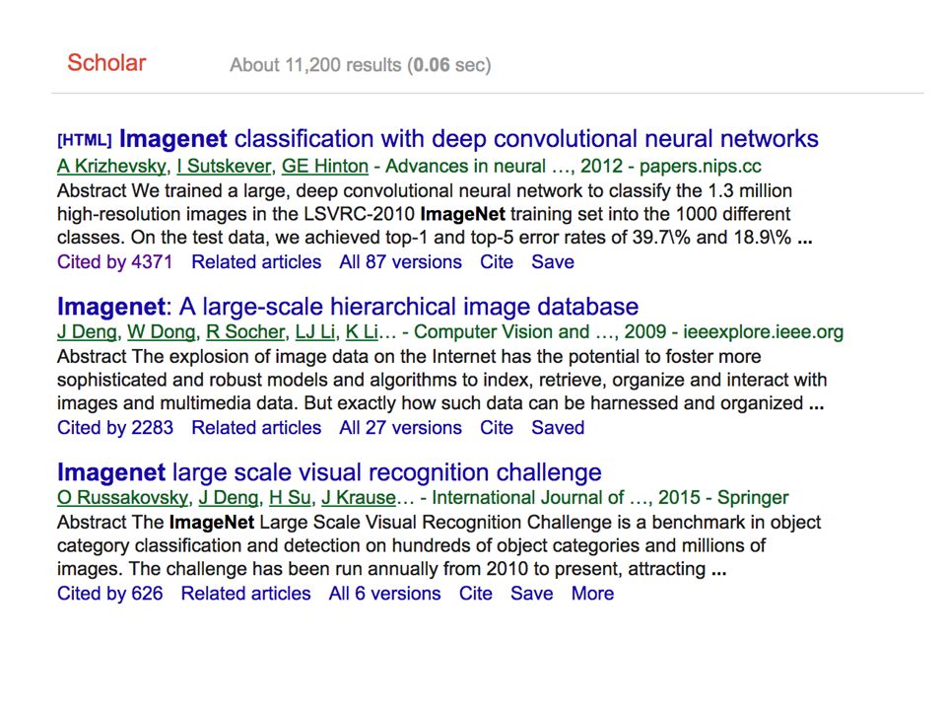This screenshot has width=946, height=710.
Task: Open author link H Su
Action: [x=290, y=497]
